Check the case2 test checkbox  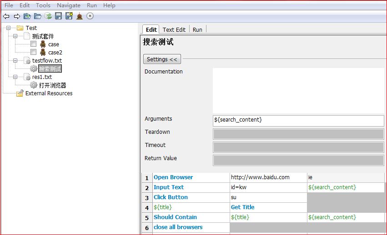click(x=33, y=52)
